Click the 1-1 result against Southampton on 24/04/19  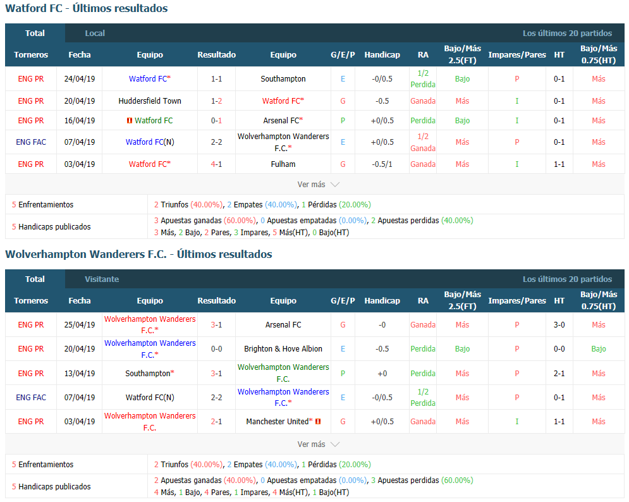217,79
